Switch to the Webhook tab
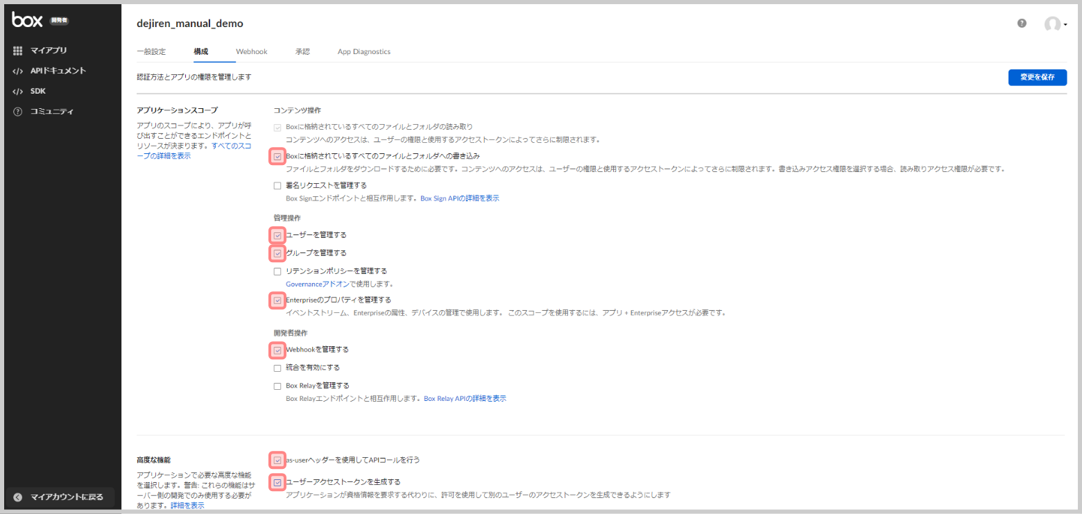 pyautogui.click(x=251, y=51)
